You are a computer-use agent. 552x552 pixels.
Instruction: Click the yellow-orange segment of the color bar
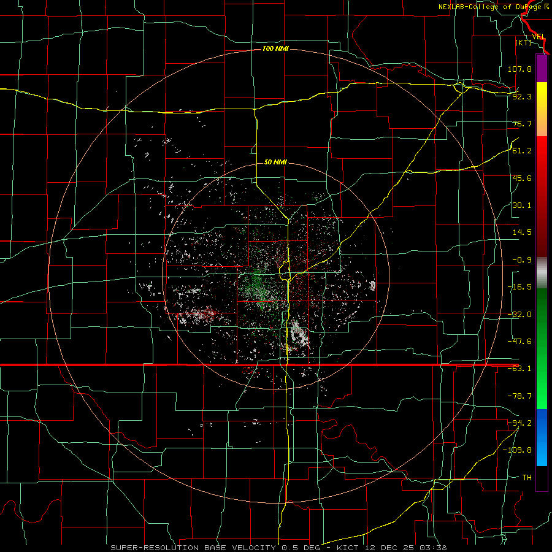pos(542,109)
